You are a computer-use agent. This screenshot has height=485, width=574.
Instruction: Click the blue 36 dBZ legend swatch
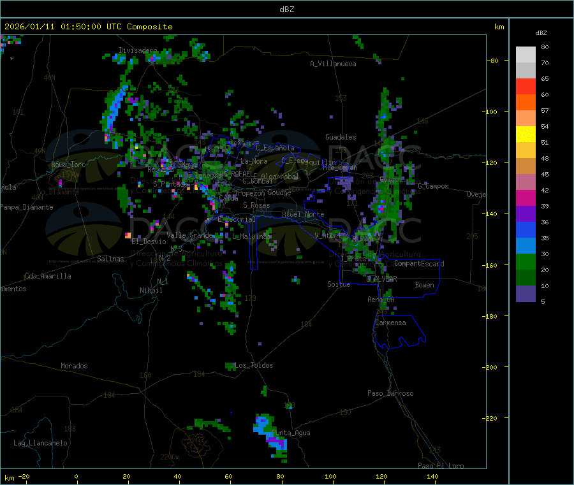click(x=526, y=229)
